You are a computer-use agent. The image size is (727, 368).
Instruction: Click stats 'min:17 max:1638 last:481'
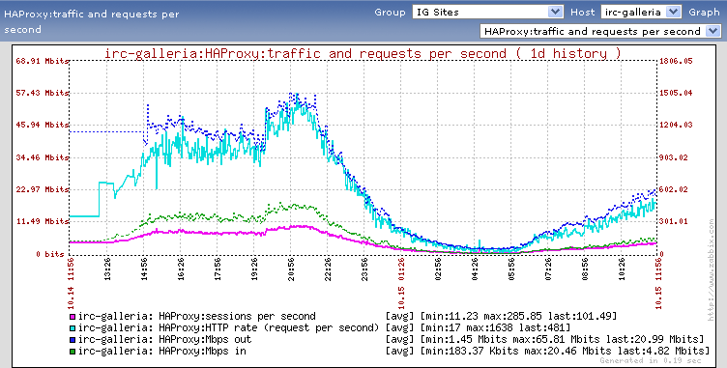[495, 328]
